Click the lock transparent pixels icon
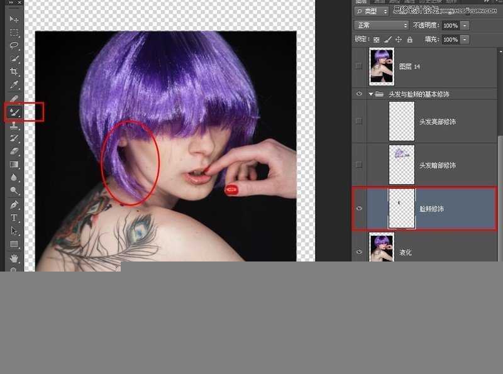Screen dimensions: 503x374 pyautogui.click(x=377, y=40)
